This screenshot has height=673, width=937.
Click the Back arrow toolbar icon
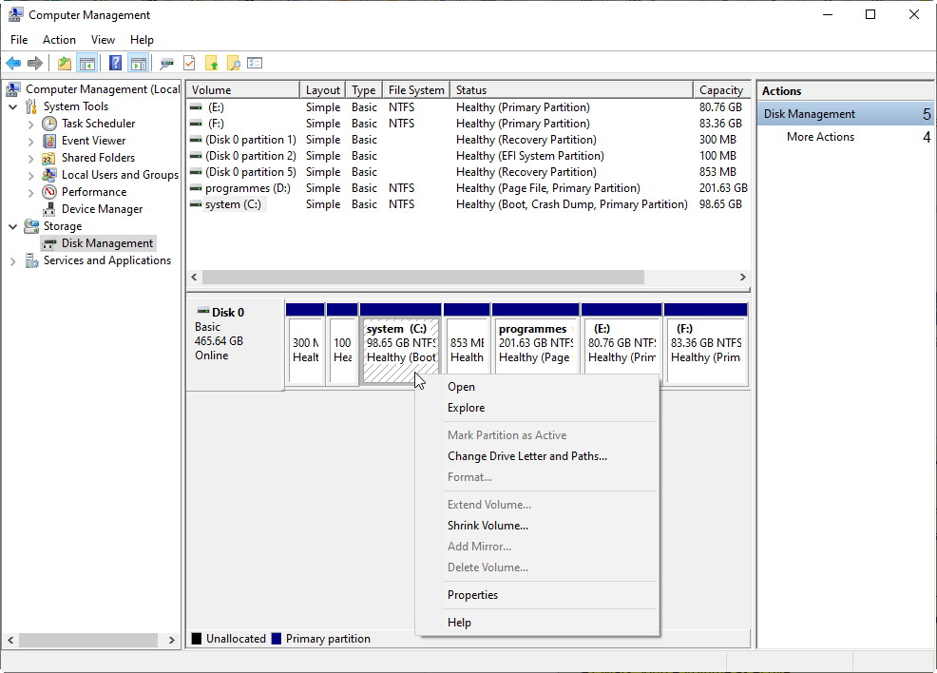(x=13, y=63)
